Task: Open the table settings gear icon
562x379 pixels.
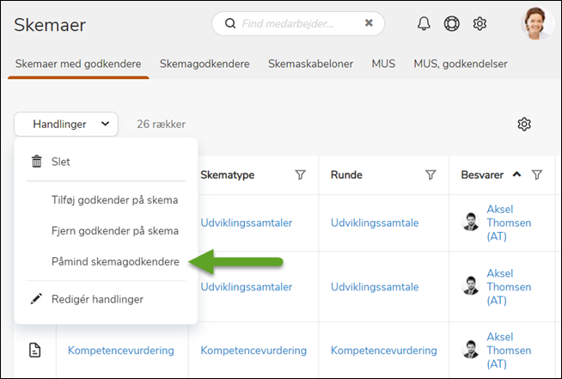Action: (x=524, y=125)
